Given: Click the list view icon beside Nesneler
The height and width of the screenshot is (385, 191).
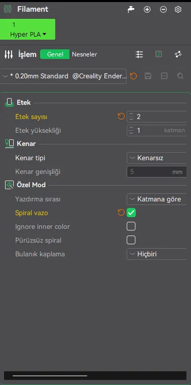Looking at the screenshot, I should tap(139, 54).
